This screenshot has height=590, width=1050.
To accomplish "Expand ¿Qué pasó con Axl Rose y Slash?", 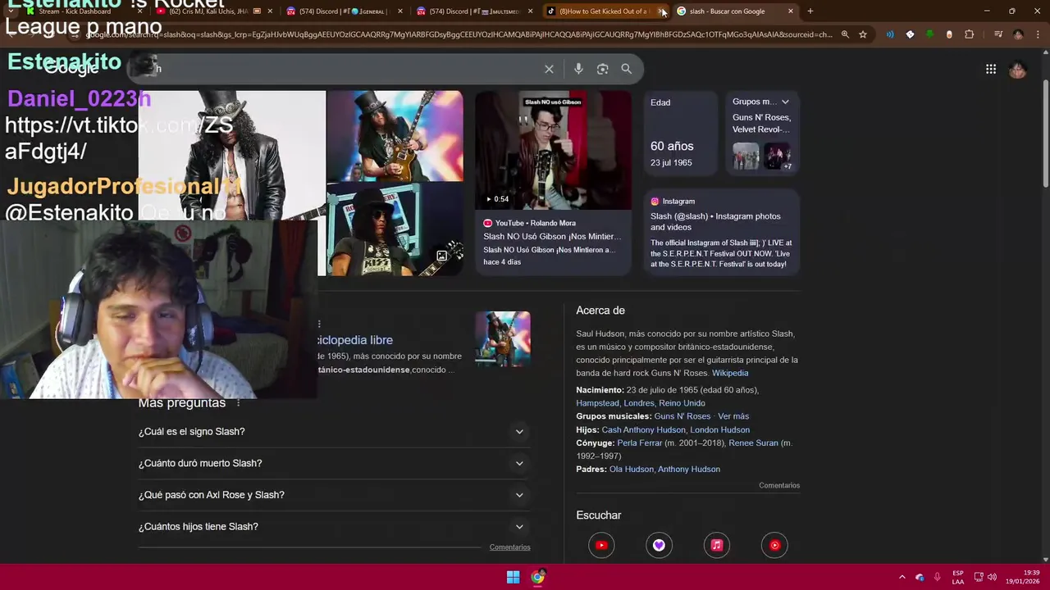I will (335, 495).
